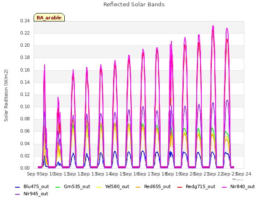
Task: Click the Reflected Solar Bands chart title
Action: pos(134,5)
